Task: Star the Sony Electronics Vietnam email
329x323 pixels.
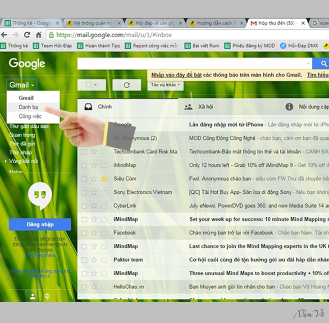Action: pos(94,192)
